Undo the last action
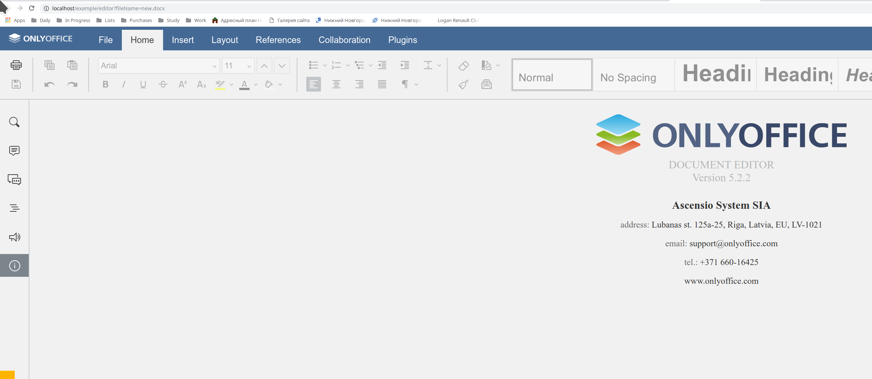The width and height of the screenshot is (872, 379). 49,84
